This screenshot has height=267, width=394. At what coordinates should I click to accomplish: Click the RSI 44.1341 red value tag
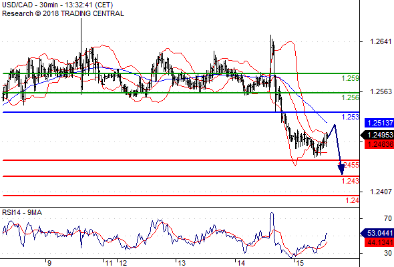point(379,242)
